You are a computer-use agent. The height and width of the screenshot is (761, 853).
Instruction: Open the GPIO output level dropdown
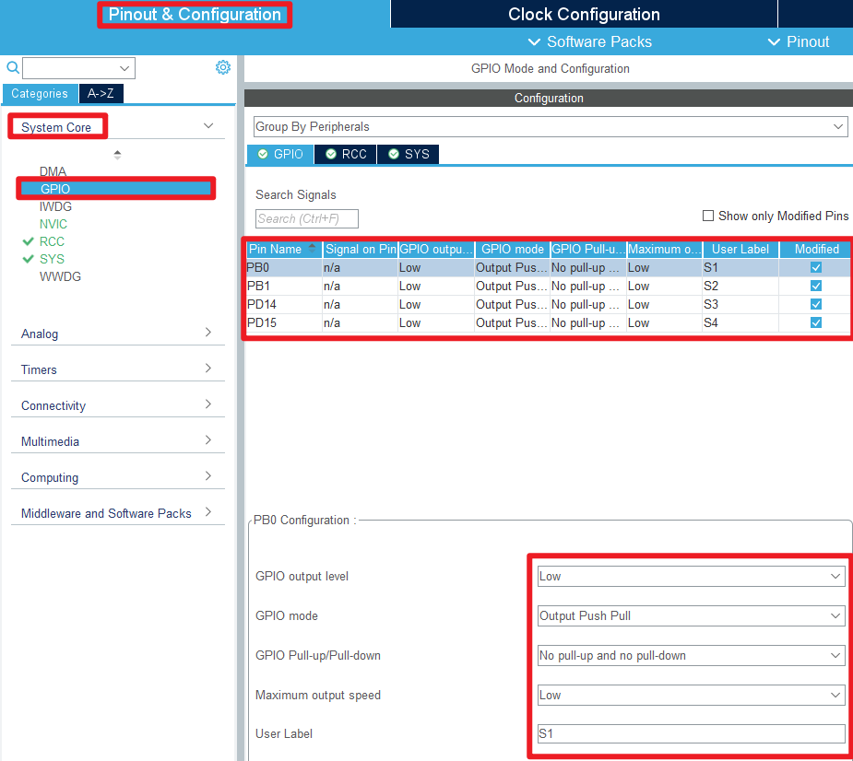[691, 576]
